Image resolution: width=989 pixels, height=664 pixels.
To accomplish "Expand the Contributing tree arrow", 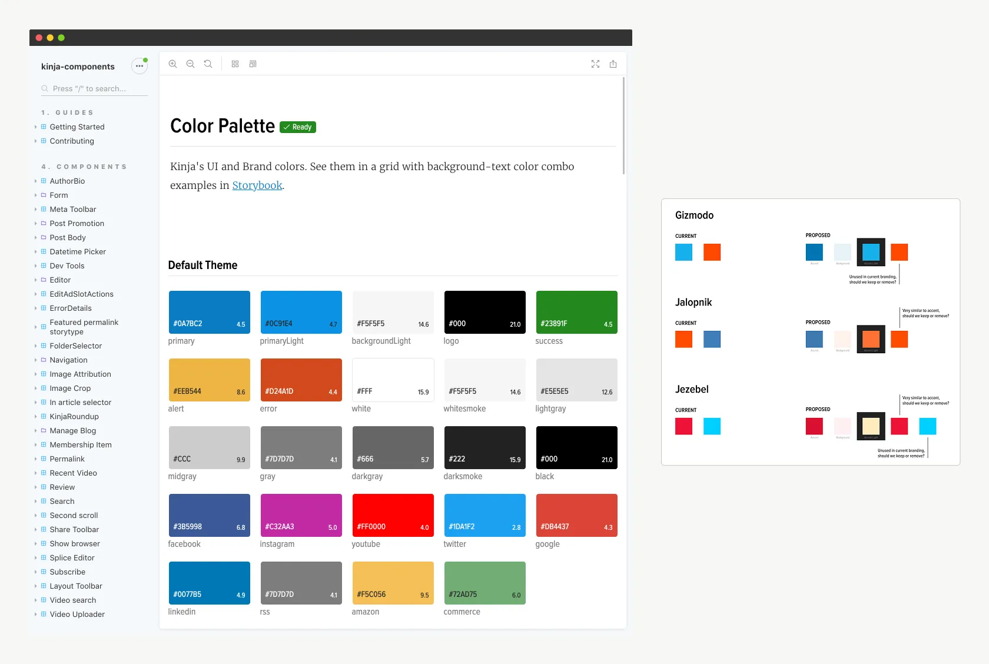I will point(35,141).
